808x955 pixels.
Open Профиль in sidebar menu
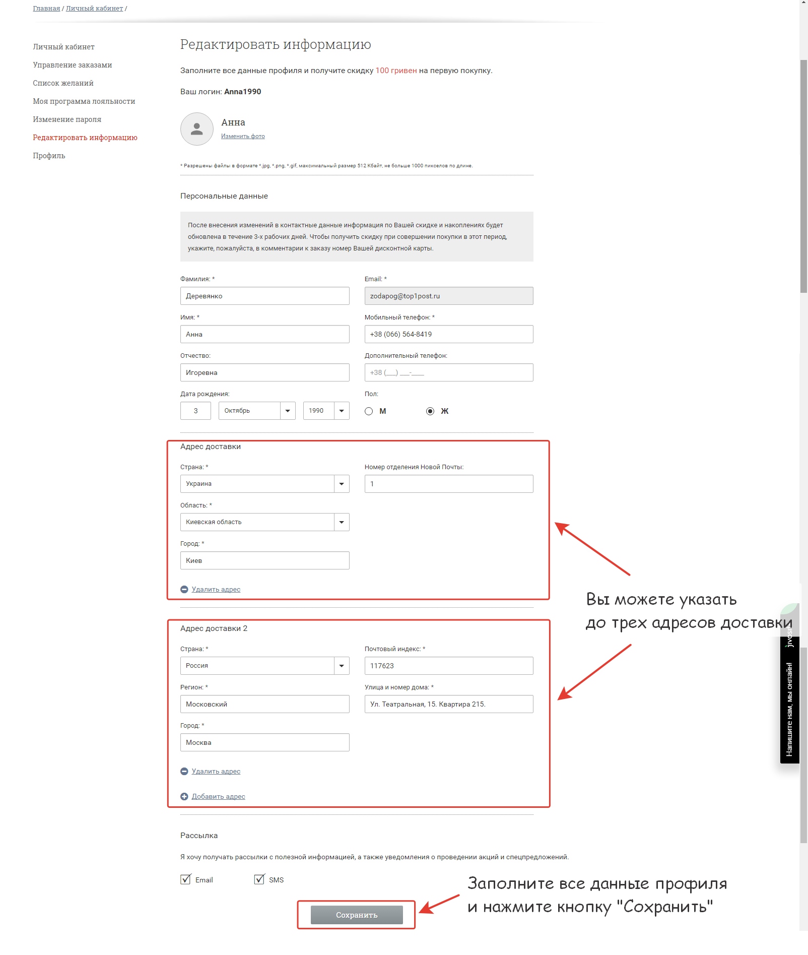click(49, 156)
